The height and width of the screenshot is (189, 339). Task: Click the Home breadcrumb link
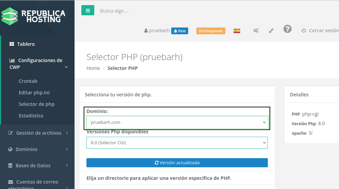click(x=93, y=68)
